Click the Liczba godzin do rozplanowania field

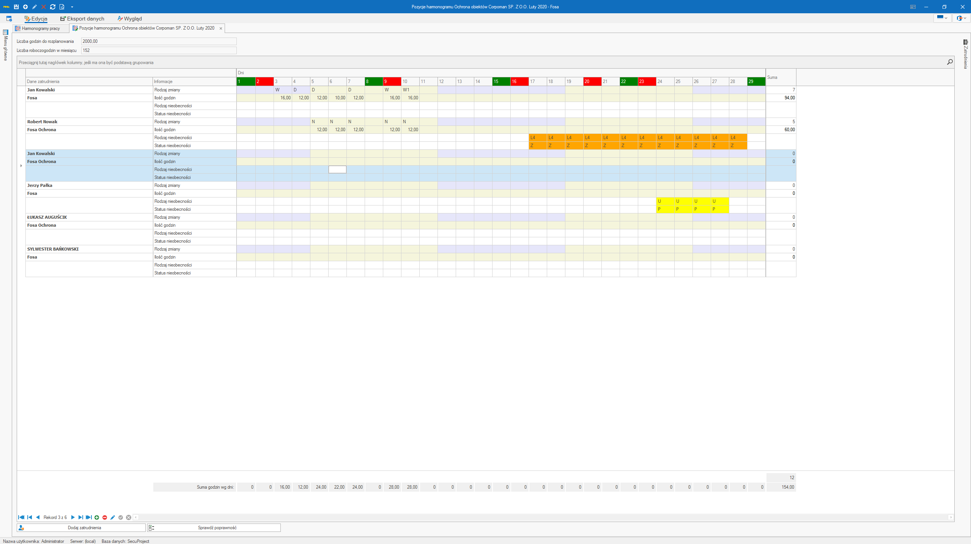point(159,41)
